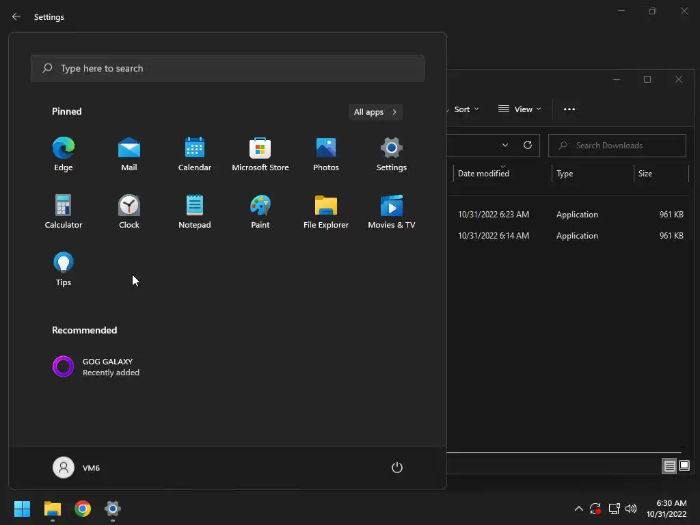Launch the Clock app

[x=129, y=212]
